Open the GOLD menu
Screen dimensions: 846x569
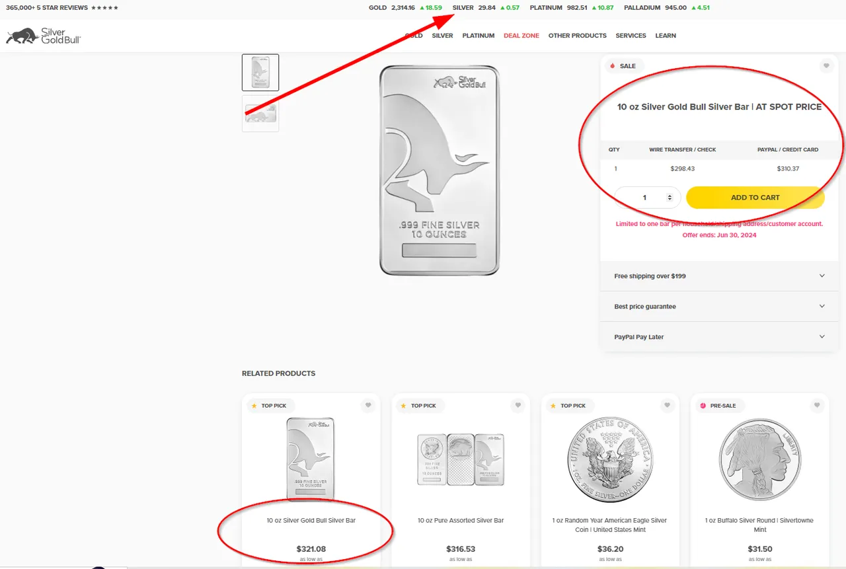tap(414, 36)
